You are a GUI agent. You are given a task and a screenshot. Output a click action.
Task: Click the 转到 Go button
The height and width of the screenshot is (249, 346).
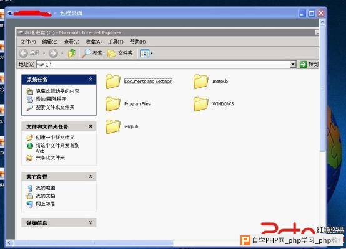tap(309, 65)
